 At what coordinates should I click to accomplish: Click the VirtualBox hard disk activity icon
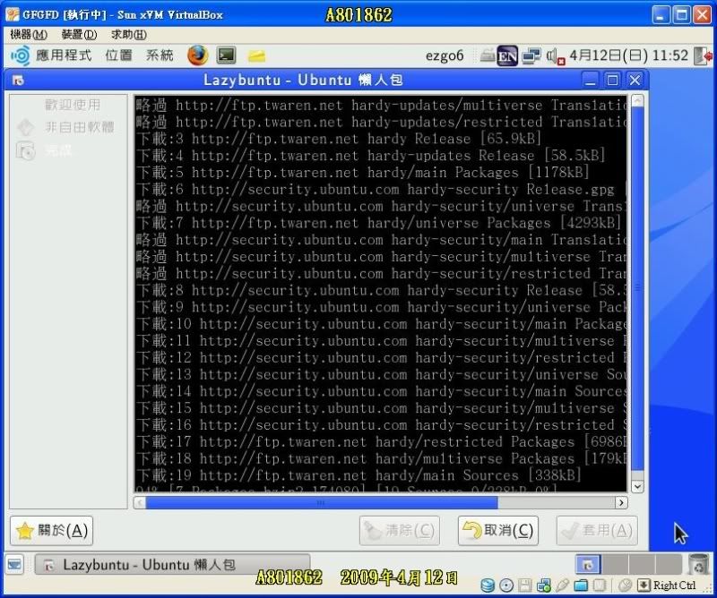(488, 585)
